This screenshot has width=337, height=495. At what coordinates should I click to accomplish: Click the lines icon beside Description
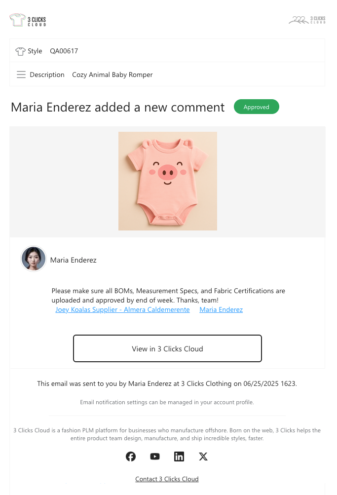(x=21, y=75)
